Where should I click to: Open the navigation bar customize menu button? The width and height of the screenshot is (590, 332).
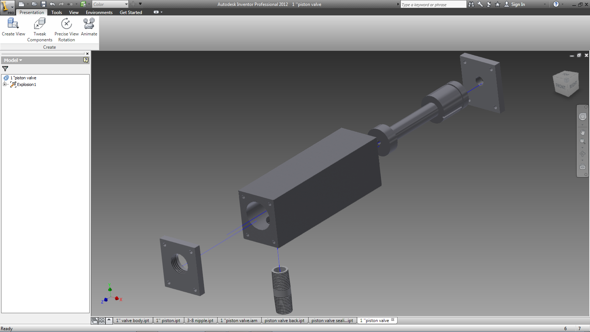coord(586,174)
